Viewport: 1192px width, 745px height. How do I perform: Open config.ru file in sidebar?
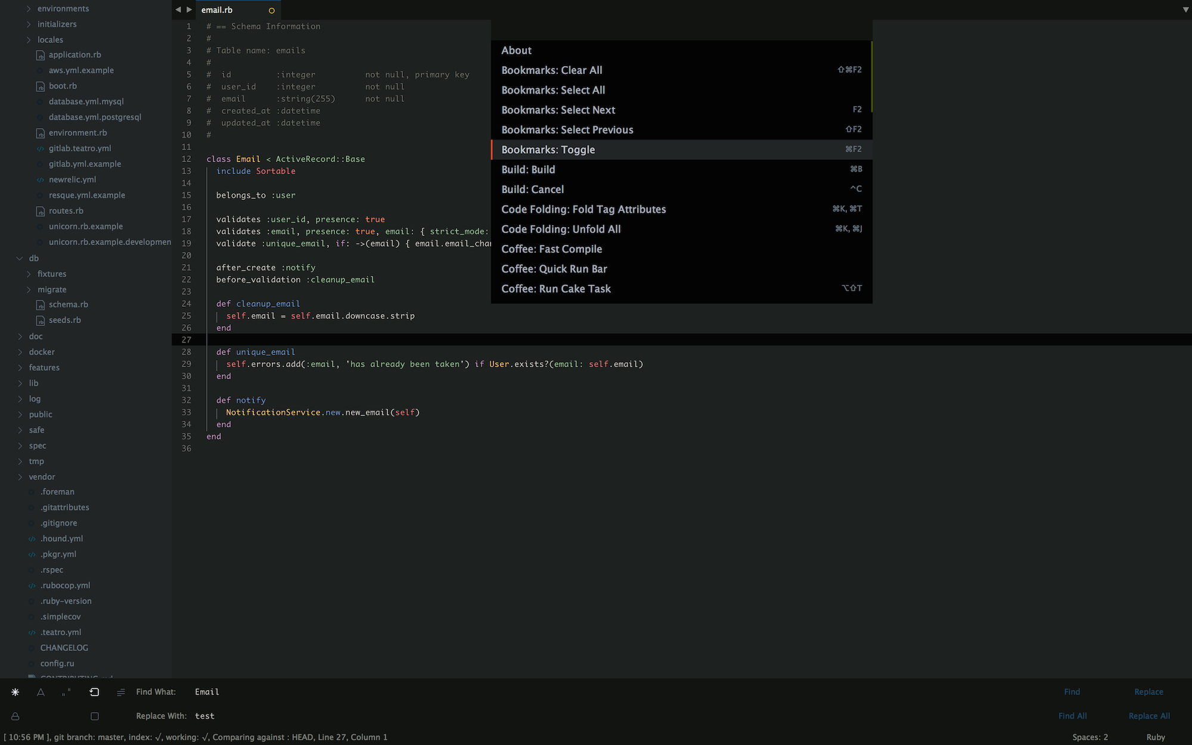coord(57,663)
